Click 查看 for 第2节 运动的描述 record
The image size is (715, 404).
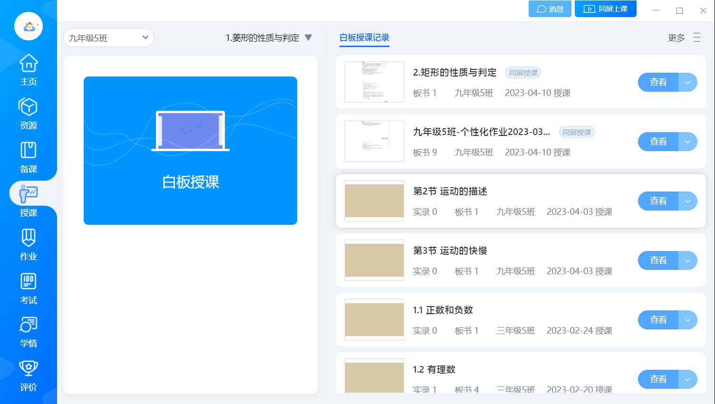pos(658,201)
